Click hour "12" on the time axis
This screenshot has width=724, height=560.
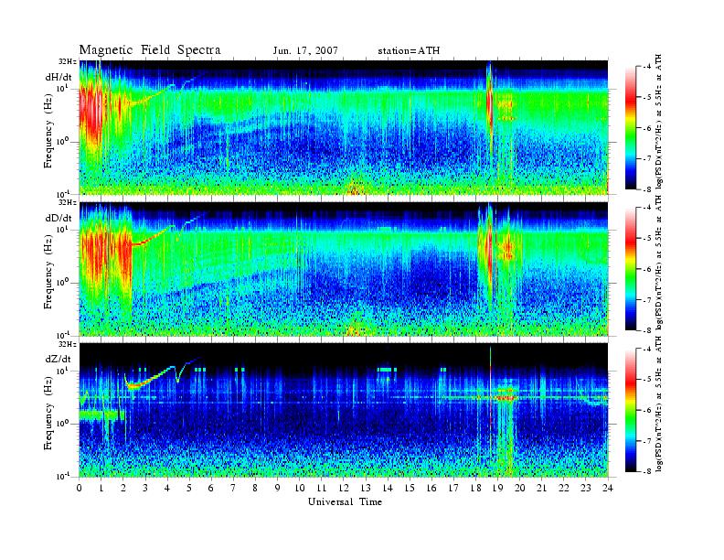[344, 488]
